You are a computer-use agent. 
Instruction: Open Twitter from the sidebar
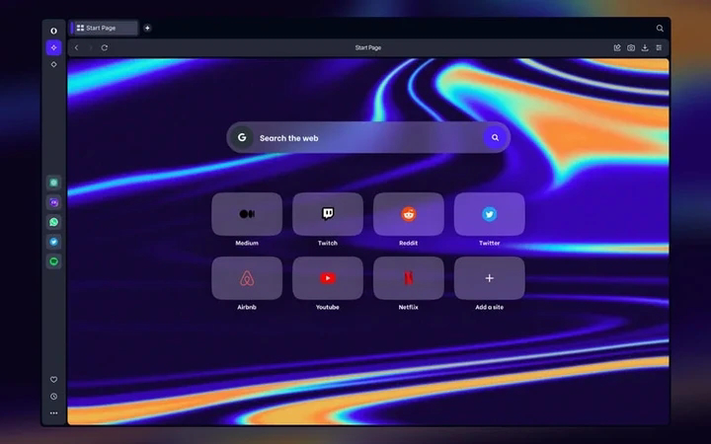(x=53, y=242)
